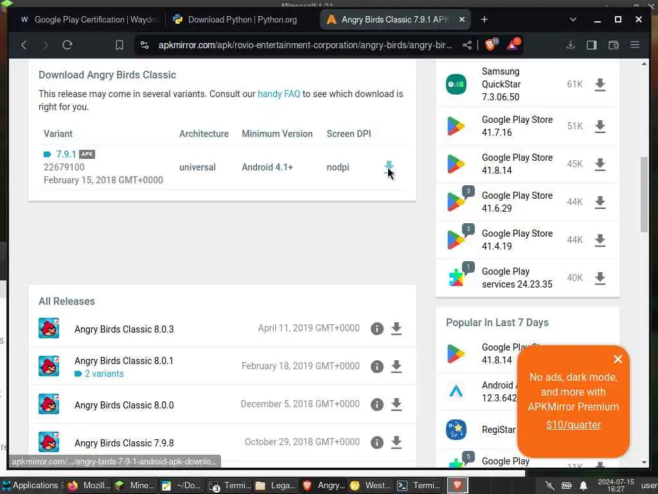Open Angry Birds Classic 8.0.3 release
658x494 pixels.
pos(124,329)
